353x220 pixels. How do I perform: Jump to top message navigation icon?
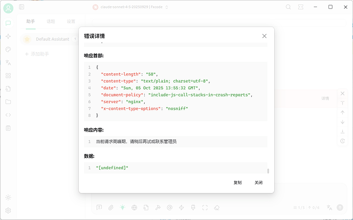[342, 103]
